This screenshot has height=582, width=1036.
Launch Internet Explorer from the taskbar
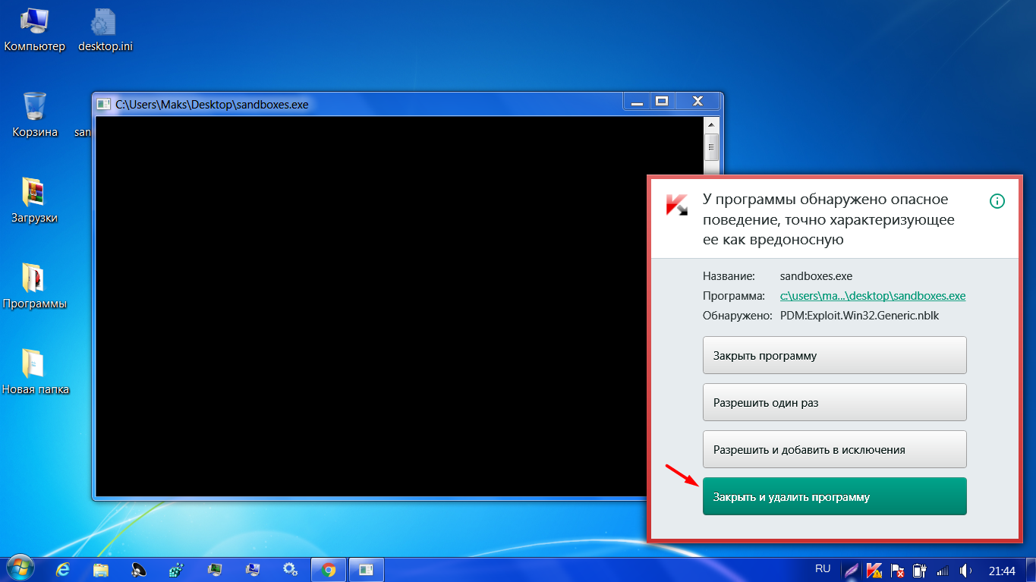click(64, 570)
